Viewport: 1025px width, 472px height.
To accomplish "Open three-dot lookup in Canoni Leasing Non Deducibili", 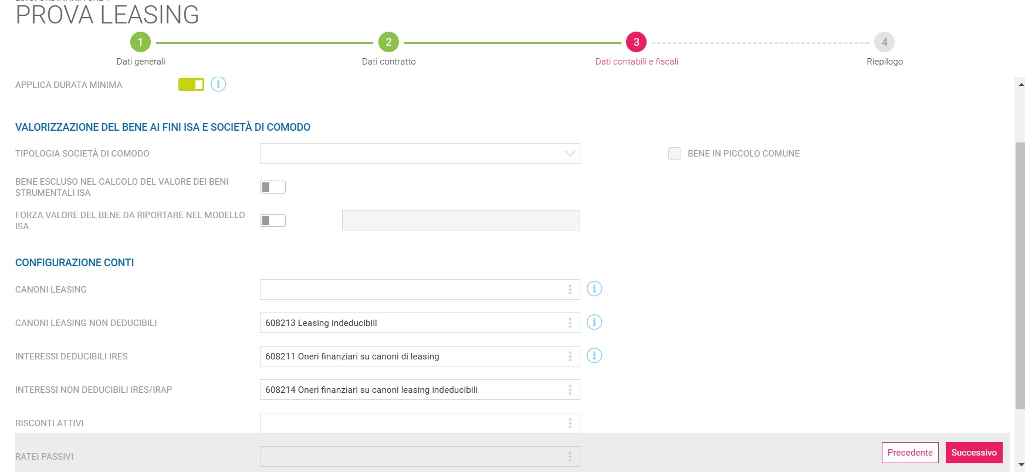I will pyautogui.click(x=570, y=323).
